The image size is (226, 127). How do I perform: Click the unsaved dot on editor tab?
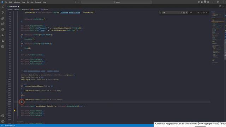(x=18, y=6)
